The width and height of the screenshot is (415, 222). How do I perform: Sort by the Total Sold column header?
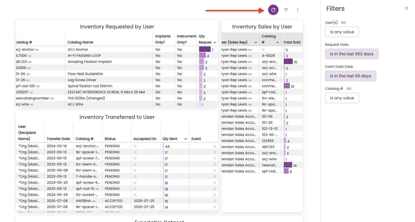[x=292, y=42]
